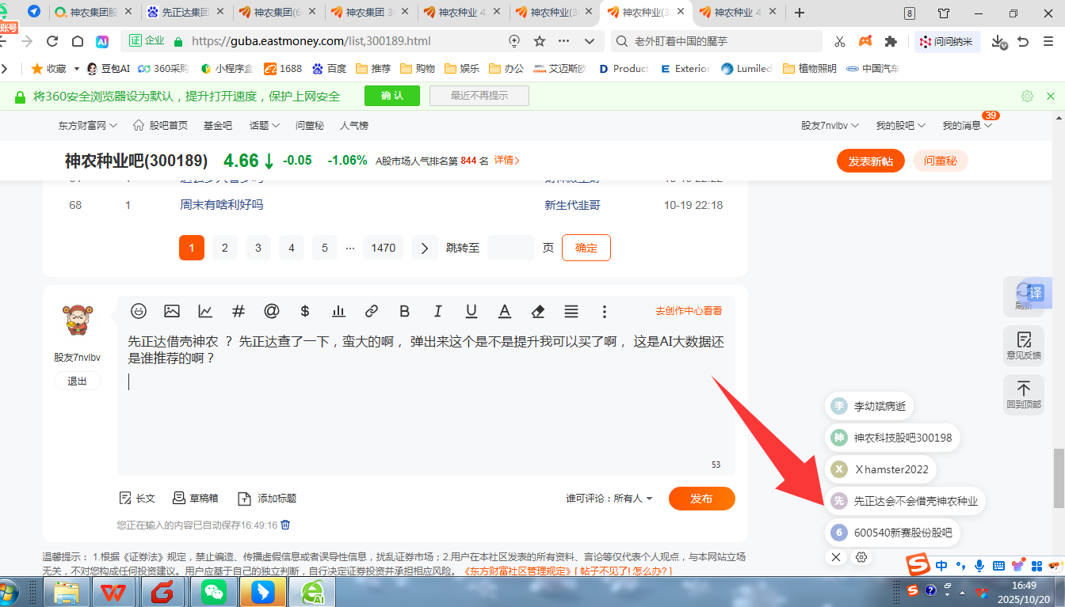The image size is (1065, 607).
Task: Add a hashtag topic with # icon
Action: [239, 311]
